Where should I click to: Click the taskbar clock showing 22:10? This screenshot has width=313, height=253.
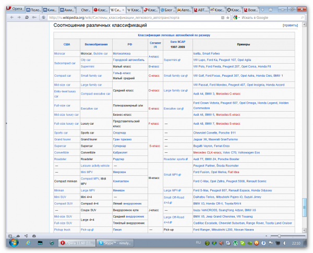(296, 243)
